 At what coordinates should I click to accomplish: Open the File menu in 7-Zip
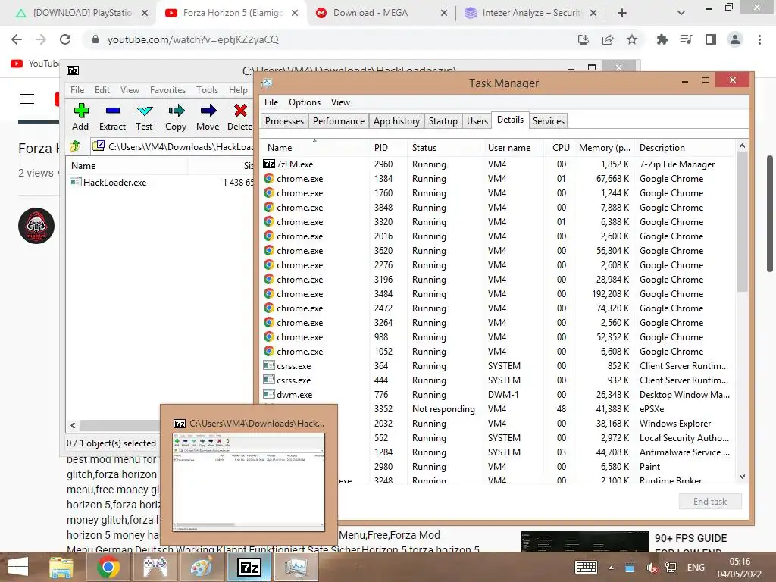click(77, 90)
